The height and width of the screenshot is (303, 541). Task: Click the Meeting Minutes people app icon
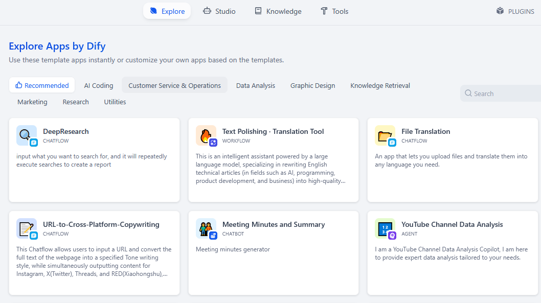coord(206,228)
